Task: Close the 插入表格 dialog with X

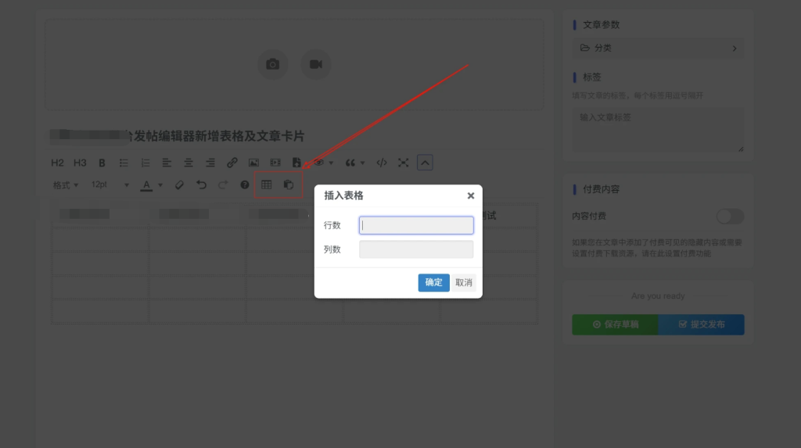Action: point(470,195)
